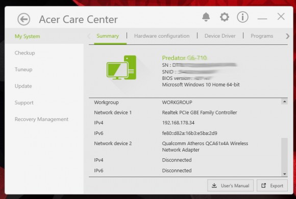The width and height of the screenshot is (296, 199).
Task: Download the User's Manual
Action: click(230, 186)
